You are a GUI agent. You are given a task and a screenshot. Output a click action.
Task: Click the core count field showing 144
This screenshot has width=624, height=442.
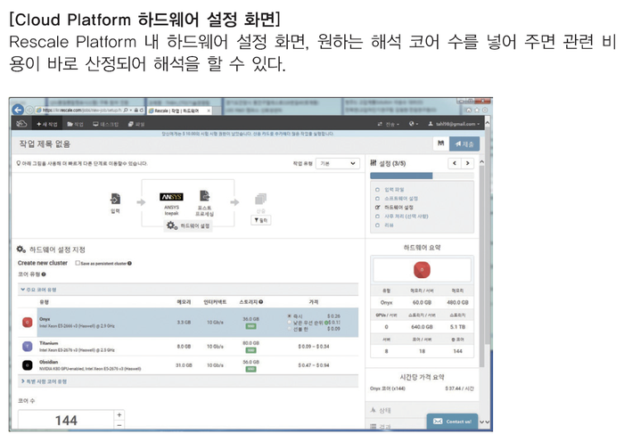pyautogui.click(x=66, y=420)
